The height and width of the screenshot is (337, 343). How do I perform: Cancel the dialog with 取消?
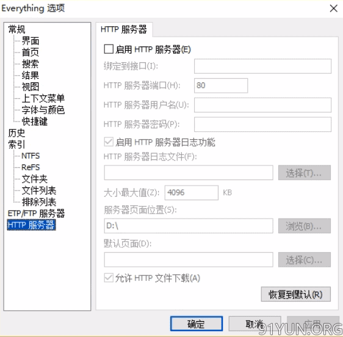(255, 324)
